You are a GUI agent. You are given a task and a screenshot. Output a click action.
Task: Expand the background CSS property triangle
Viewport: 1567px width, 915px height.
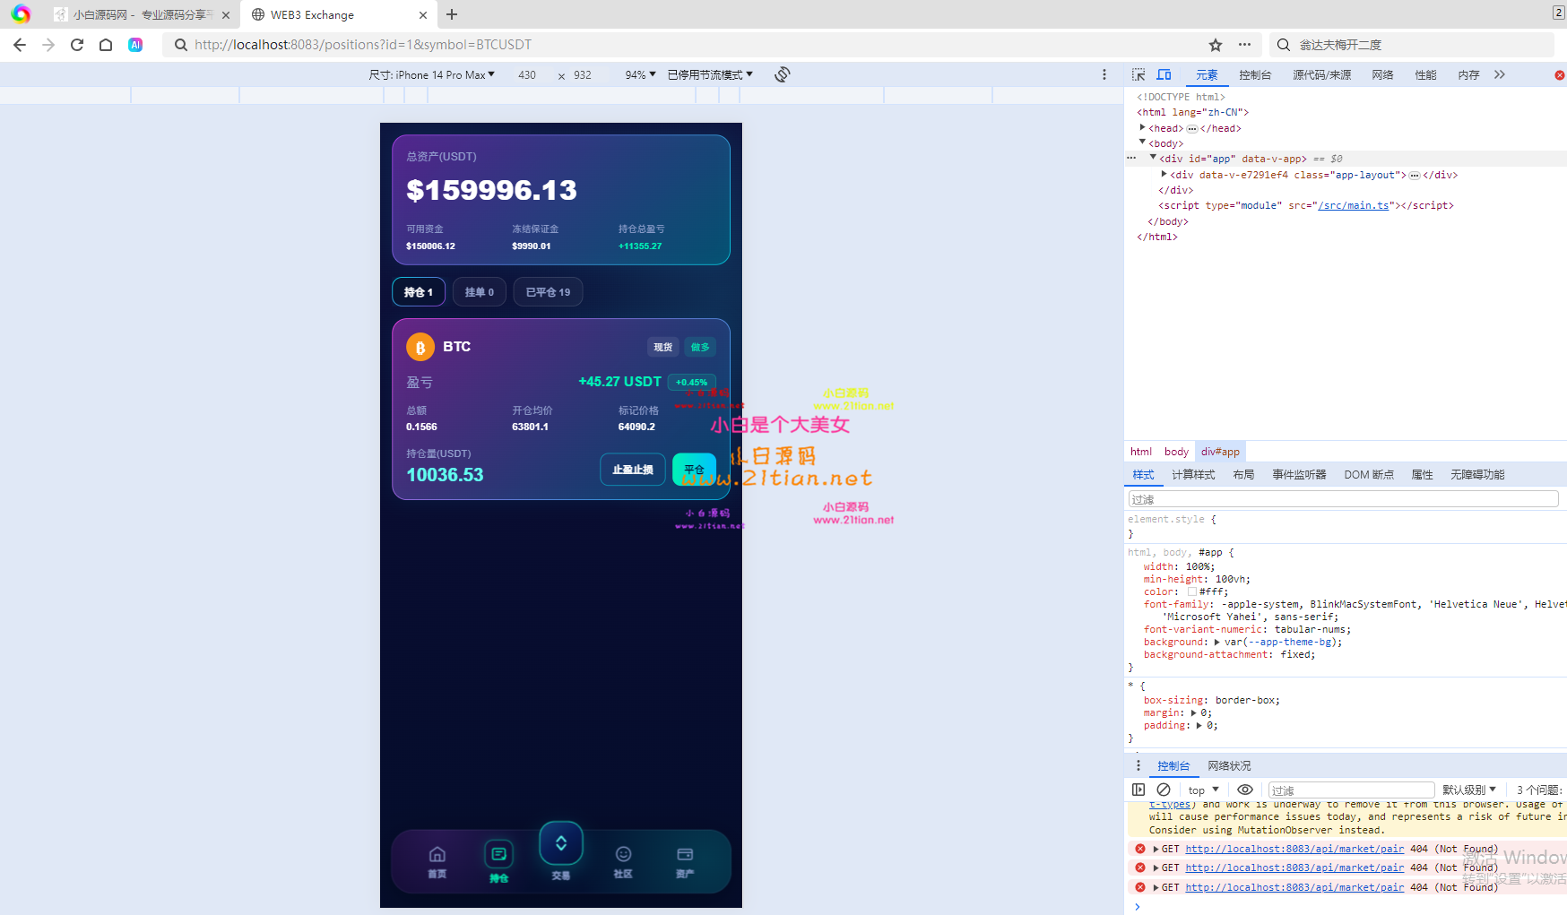(x=1216, y=642)
